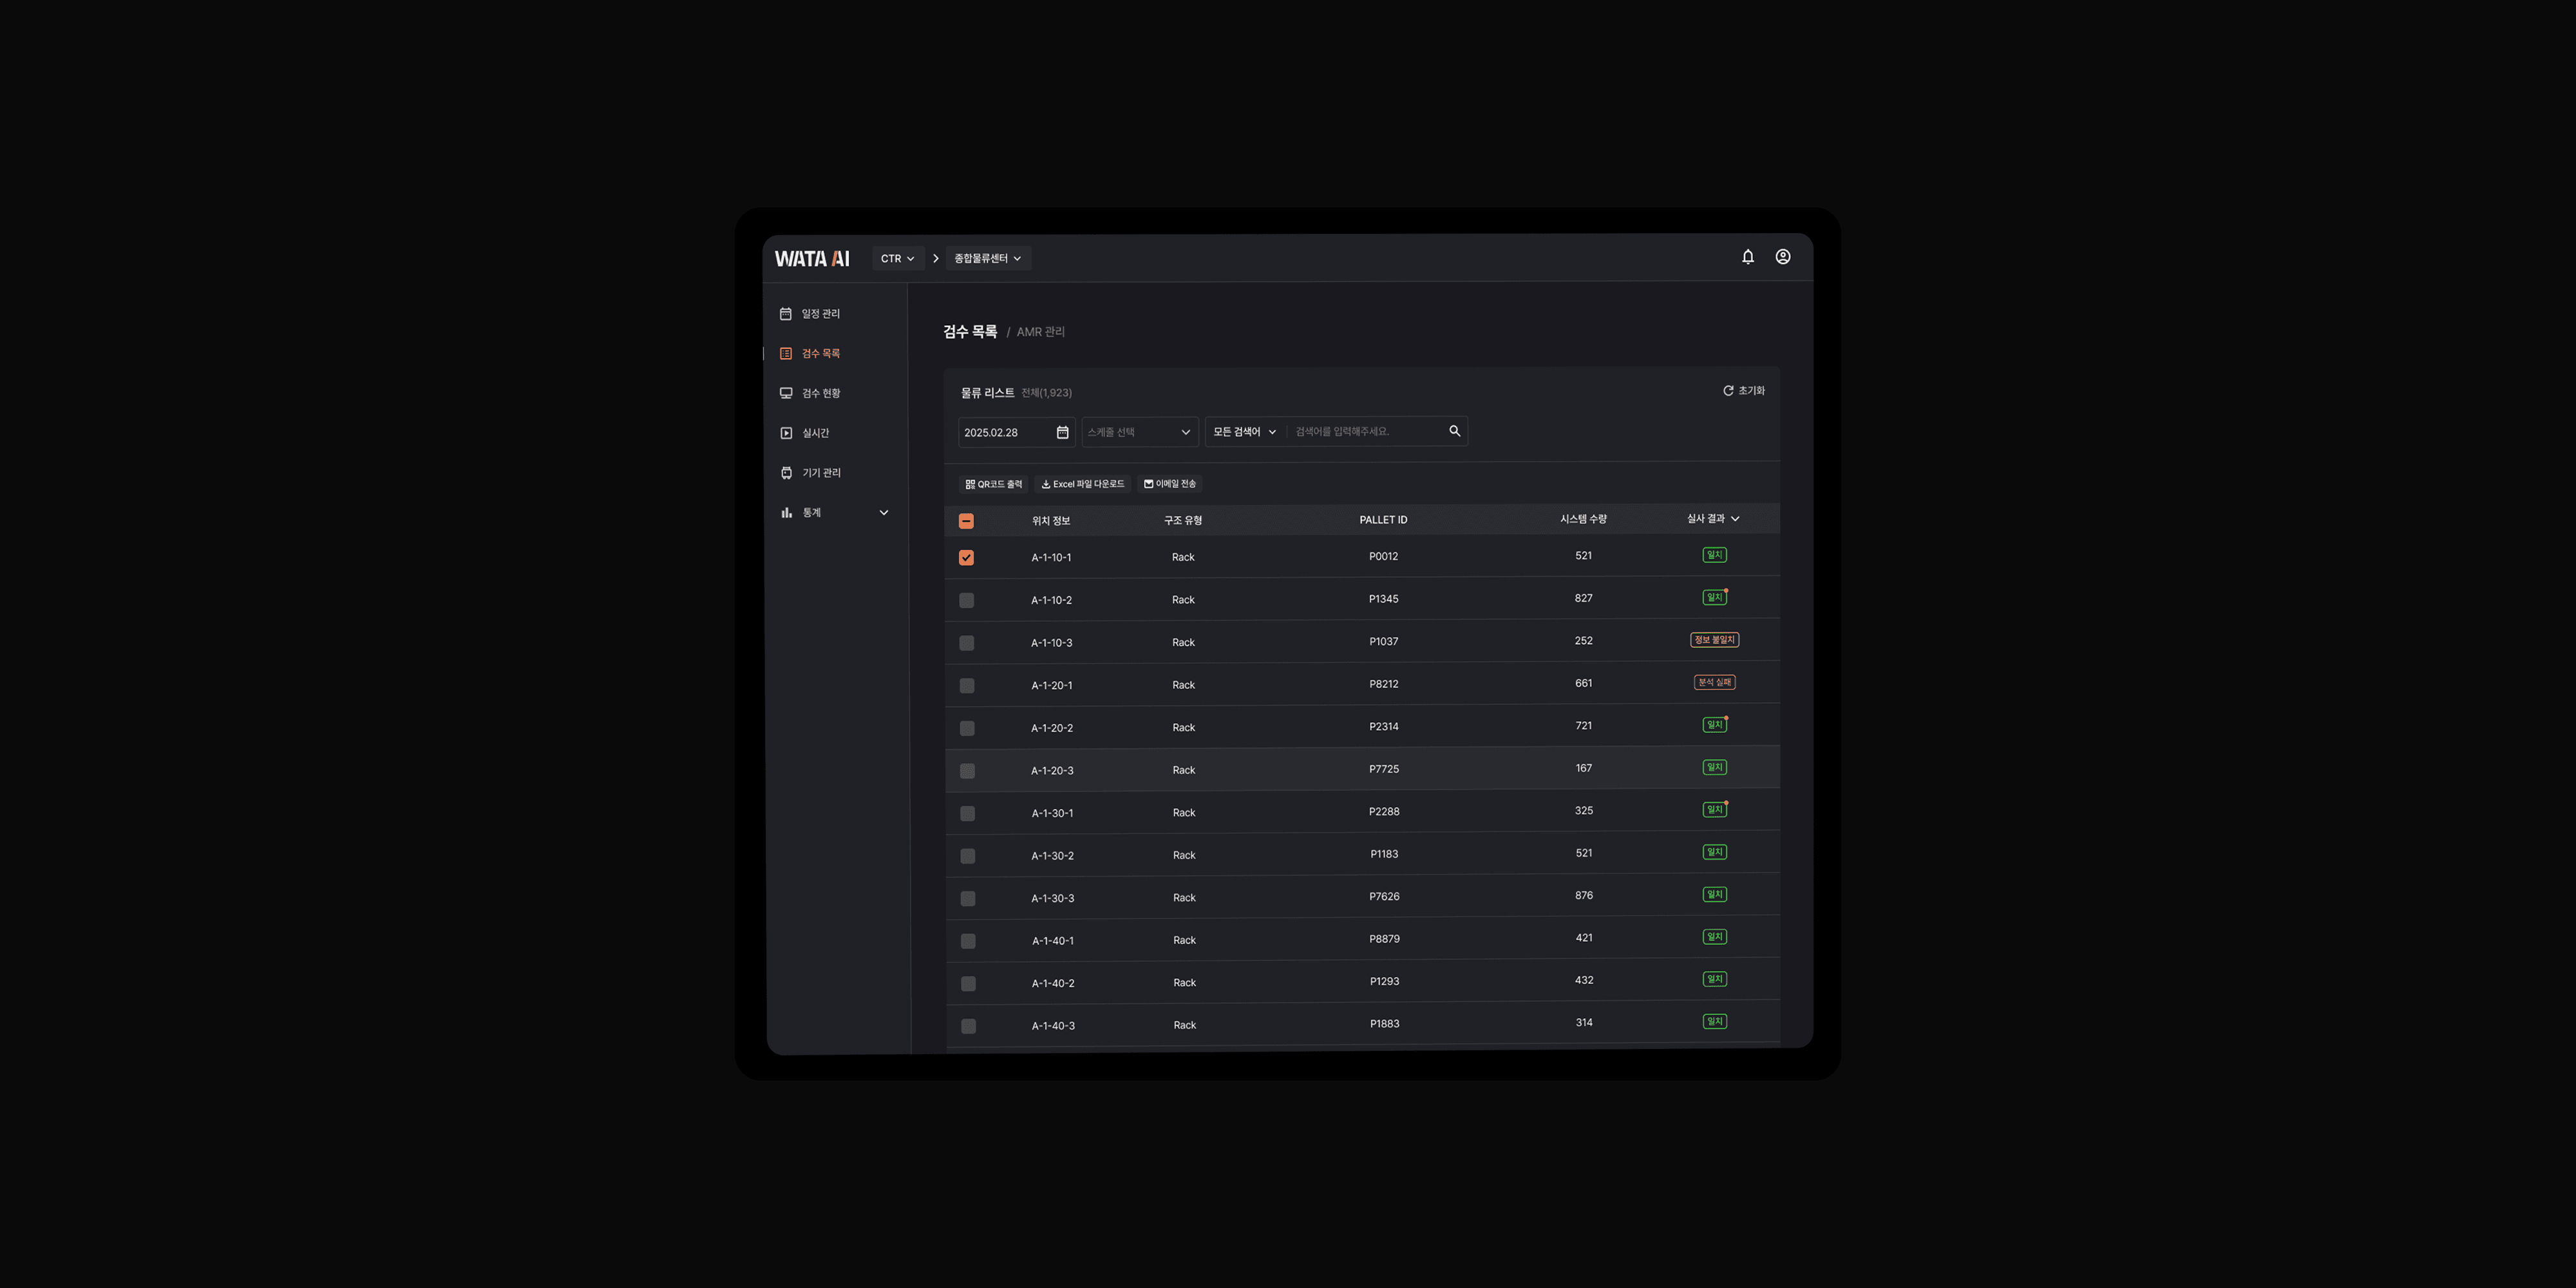
Task: Send email with 이메일 전송 button
Action: coord(1169,484)
